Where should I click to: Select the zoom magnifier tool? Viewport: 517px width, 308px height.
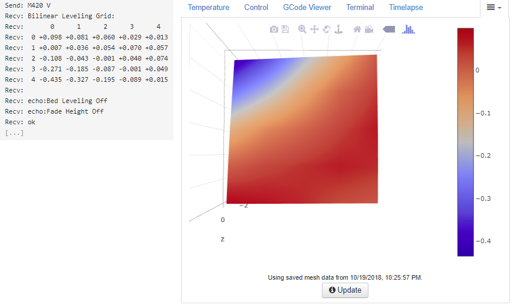click(x=302, y=29)
